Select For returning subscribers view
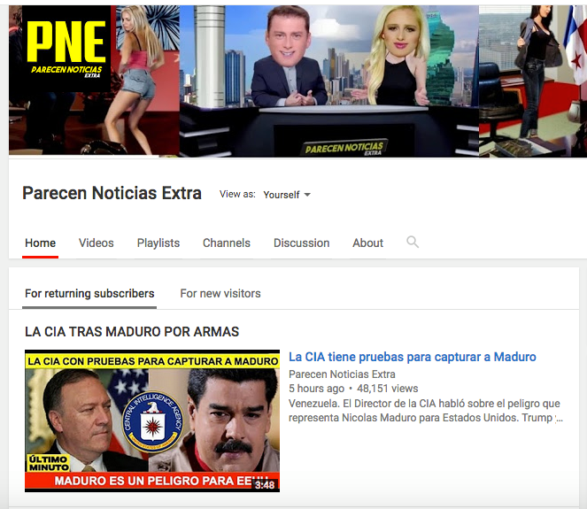The width and height of the screenshot is (587, 509). coord(89,293)
